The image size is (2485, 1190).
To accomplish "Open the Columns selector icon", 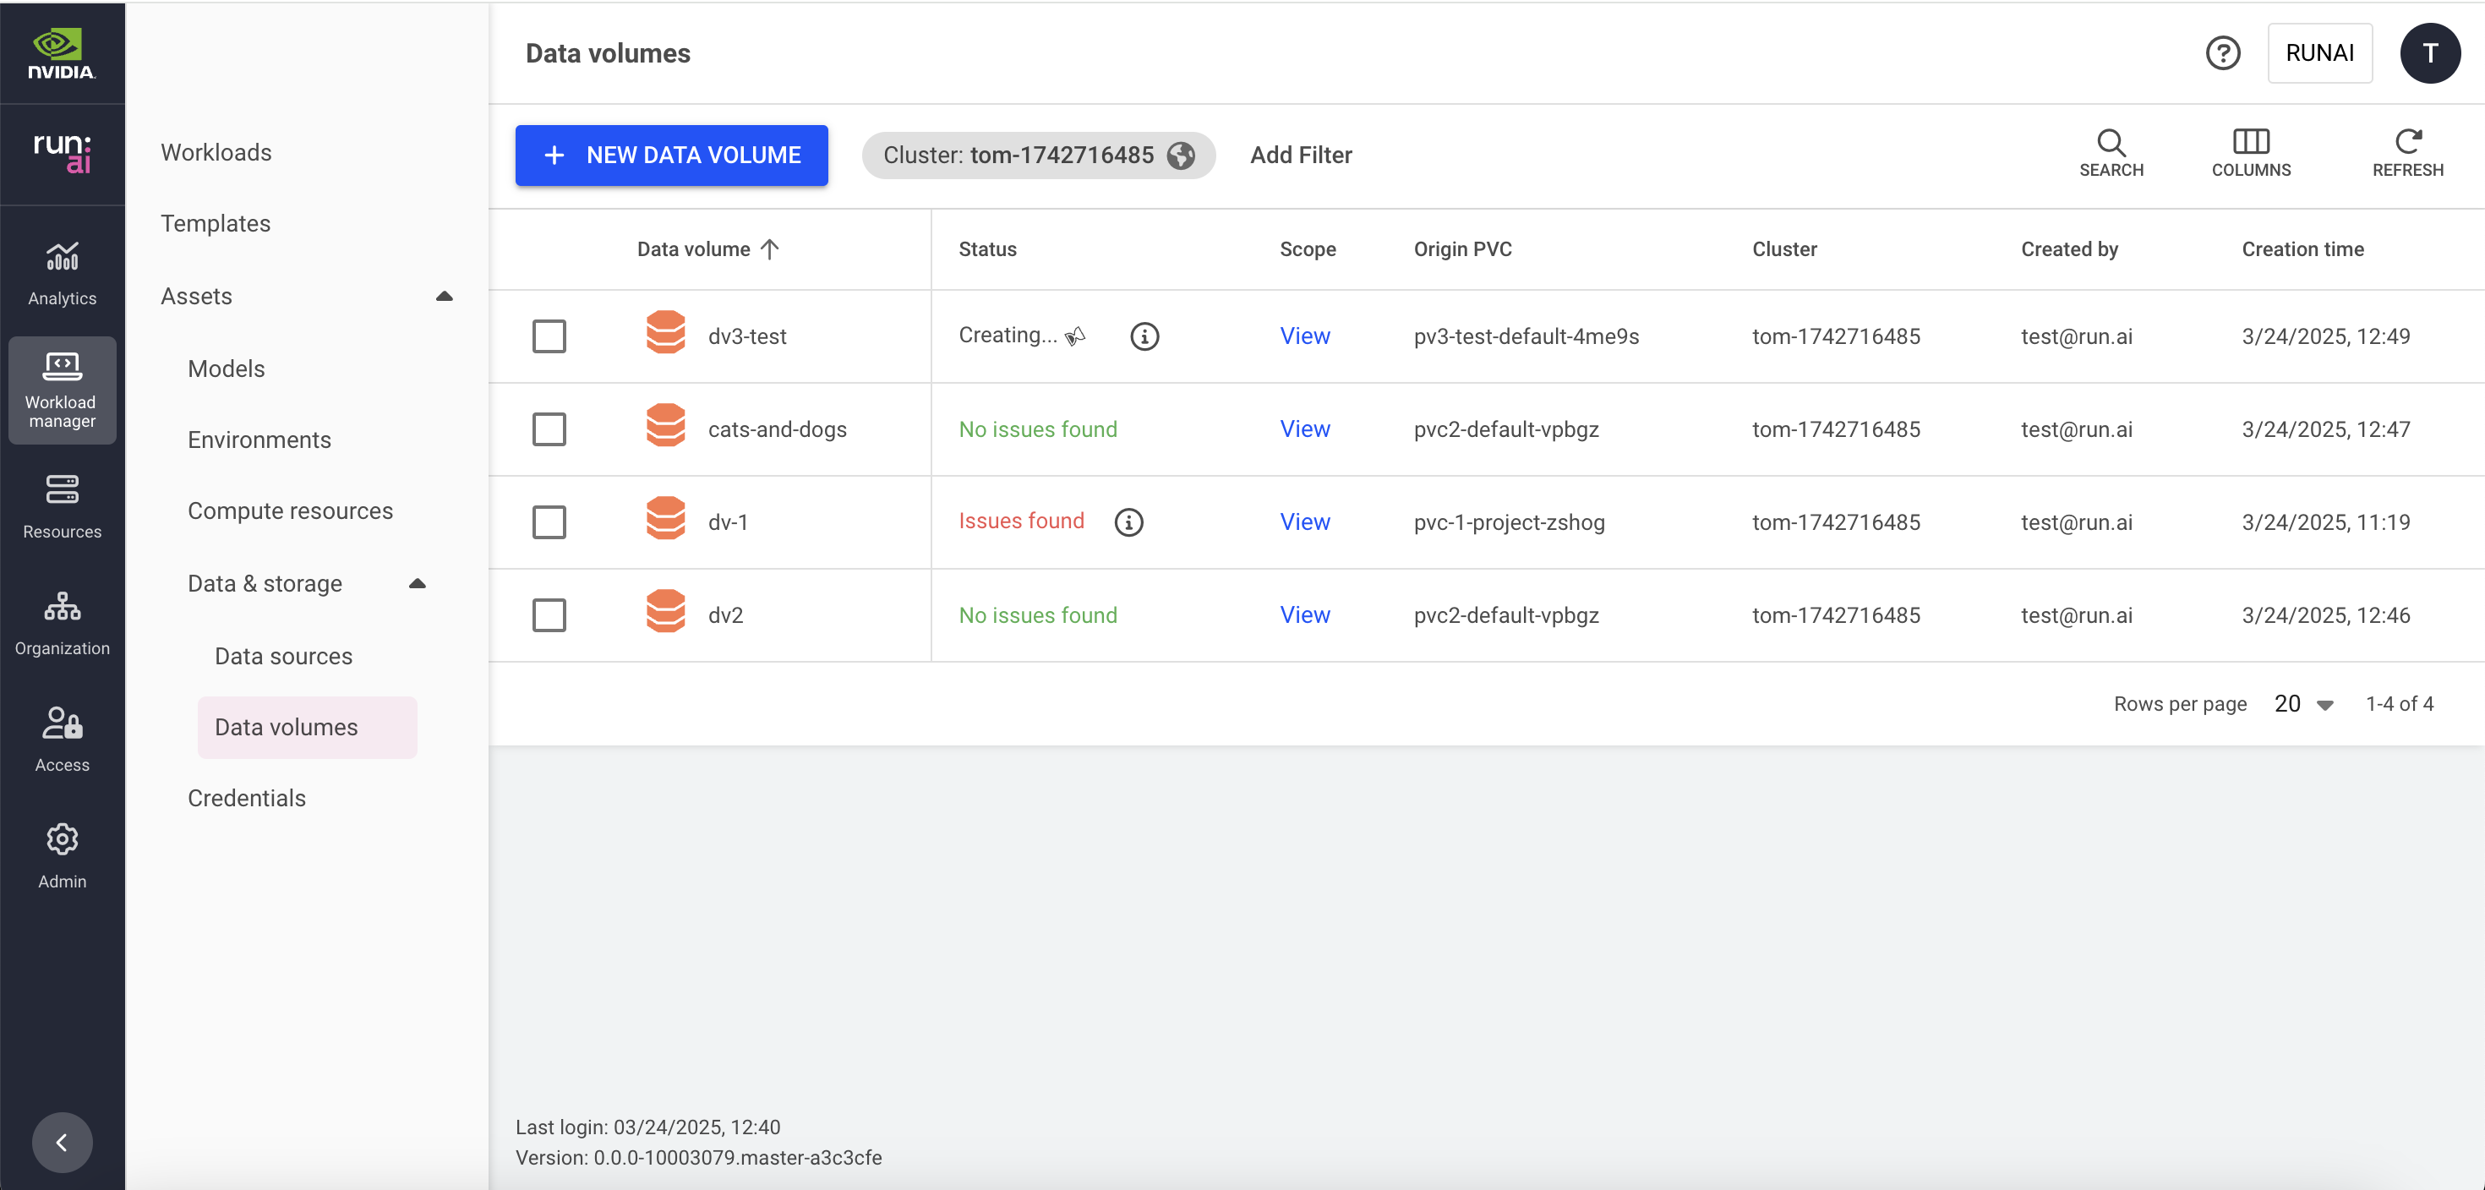I will pyautogui.click(x=2250, y=153).
